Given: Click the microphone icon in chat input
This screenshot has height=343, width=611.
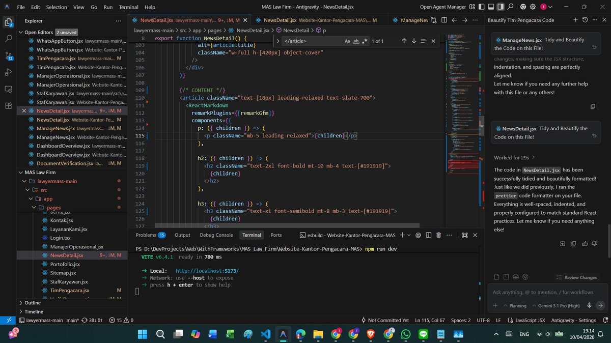Looking at the screenshot, I should (x=589, y=305).
